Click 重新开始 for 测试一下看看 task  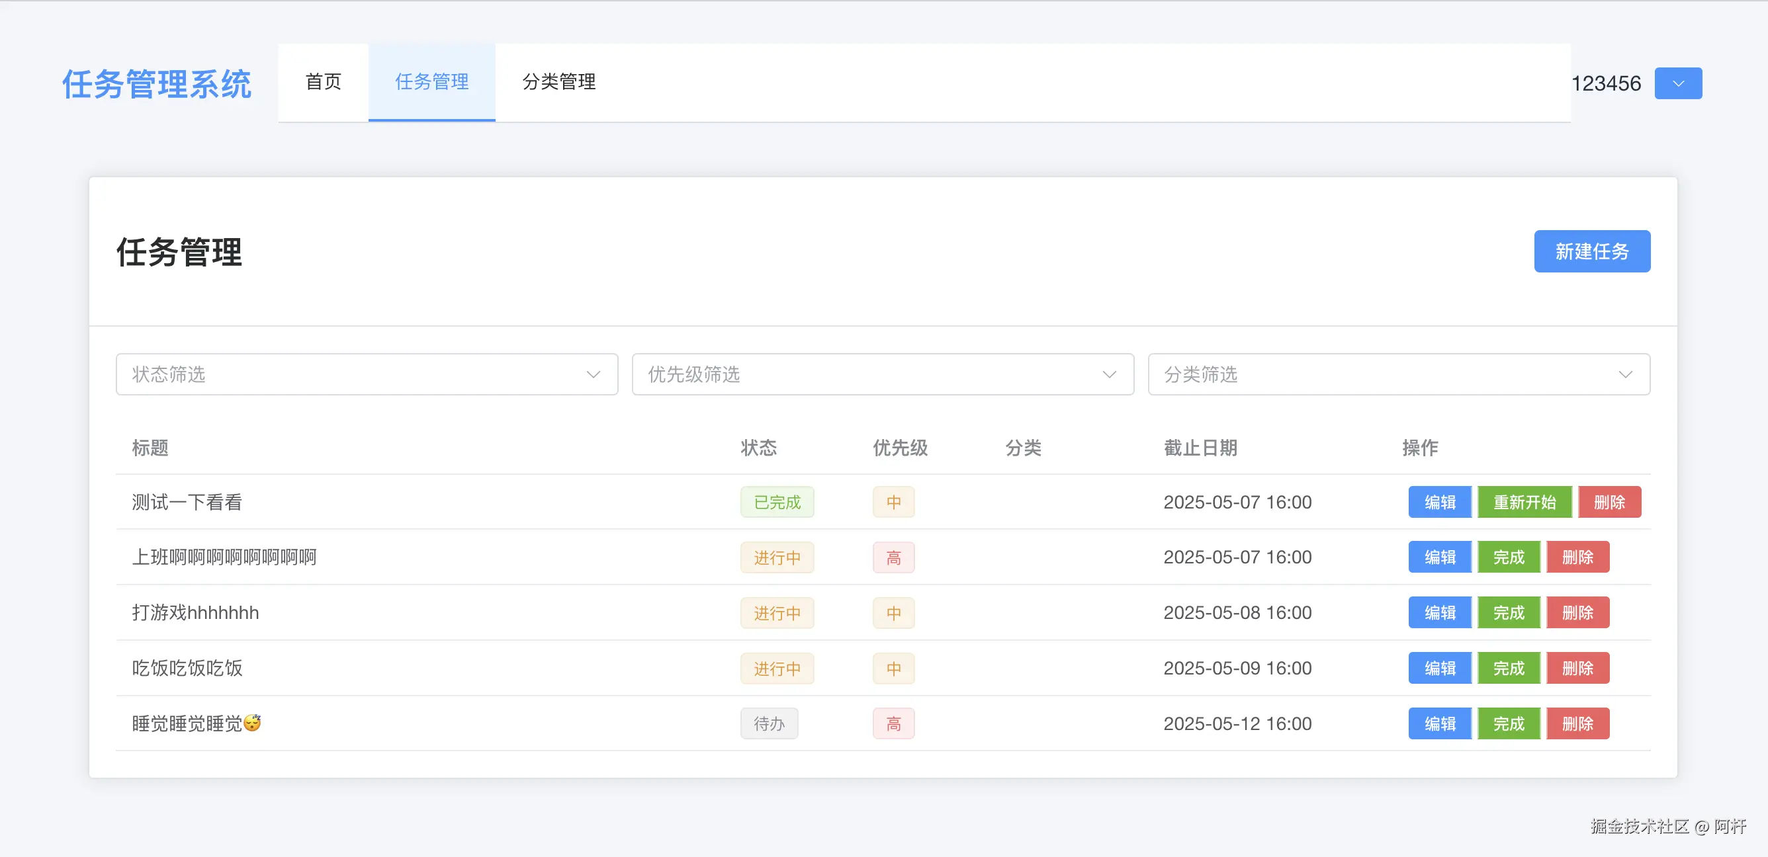coord(1524,503)
